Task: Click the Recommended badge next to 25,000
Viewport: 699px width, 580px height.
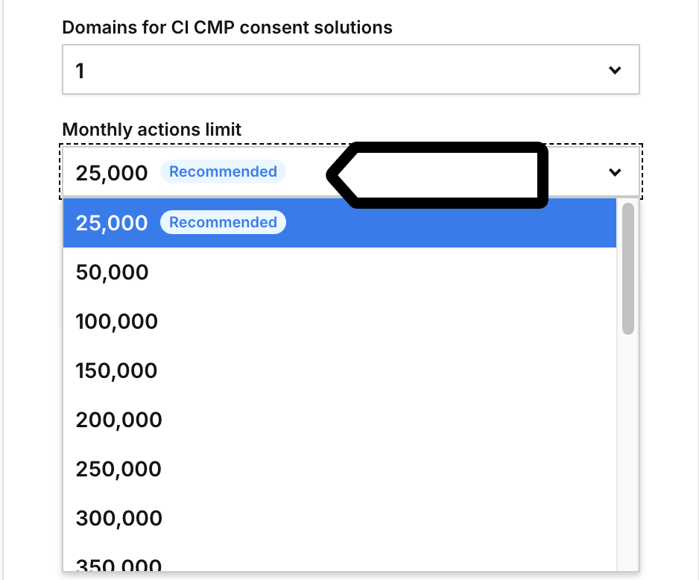Action: coord(223,171)
